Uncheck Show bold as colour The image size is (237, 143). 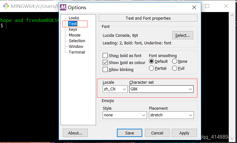[105, 62]
